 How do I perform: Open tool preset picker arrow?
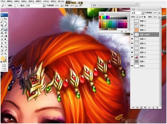5,6
